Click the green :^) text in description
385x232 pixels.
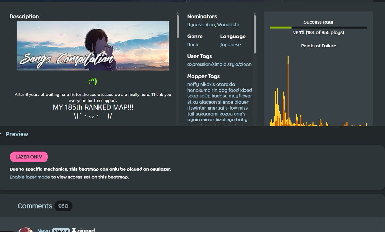click(x=93, y=82)
